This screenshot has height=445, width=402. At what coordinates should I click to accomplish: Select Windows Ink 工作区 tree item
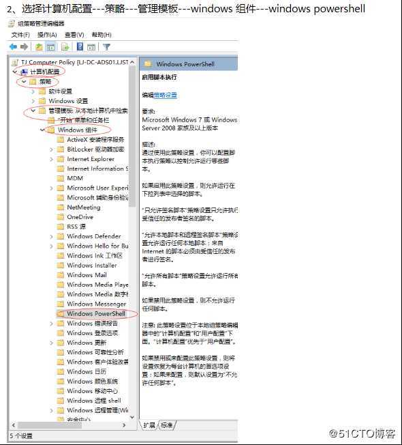coord(95,256)
